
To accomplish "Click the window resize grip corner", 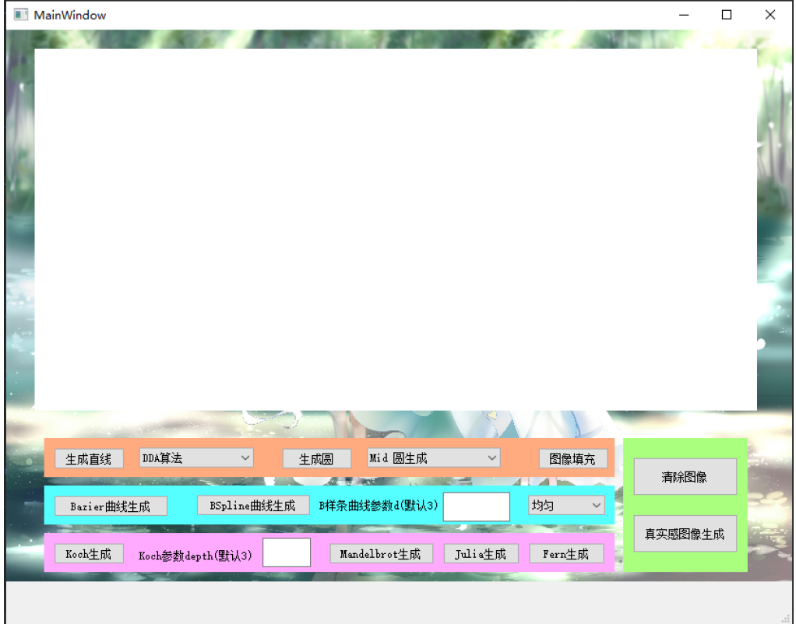I will pos(786,618).
